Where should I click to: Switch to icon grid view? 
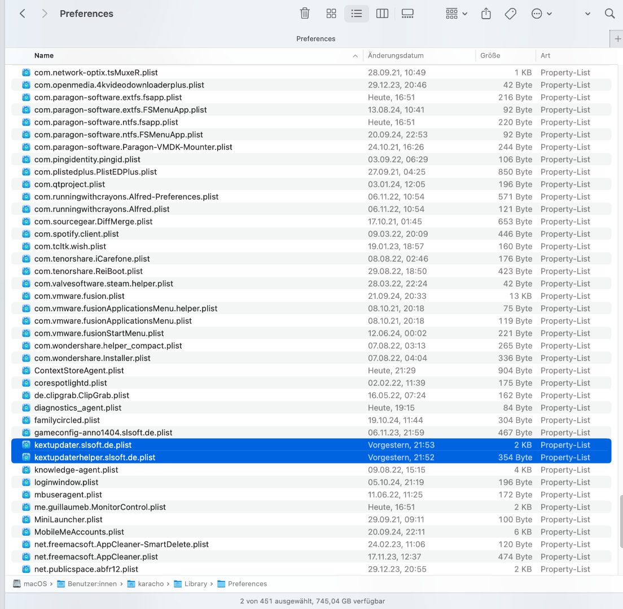[331, 14]
